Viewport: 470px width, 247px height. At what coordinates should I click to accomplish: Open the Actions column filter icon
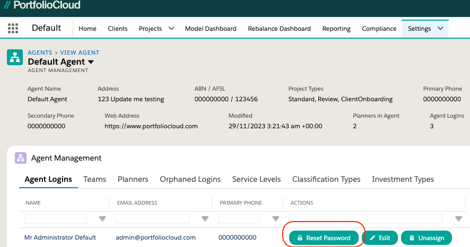(x=458, y=219)
